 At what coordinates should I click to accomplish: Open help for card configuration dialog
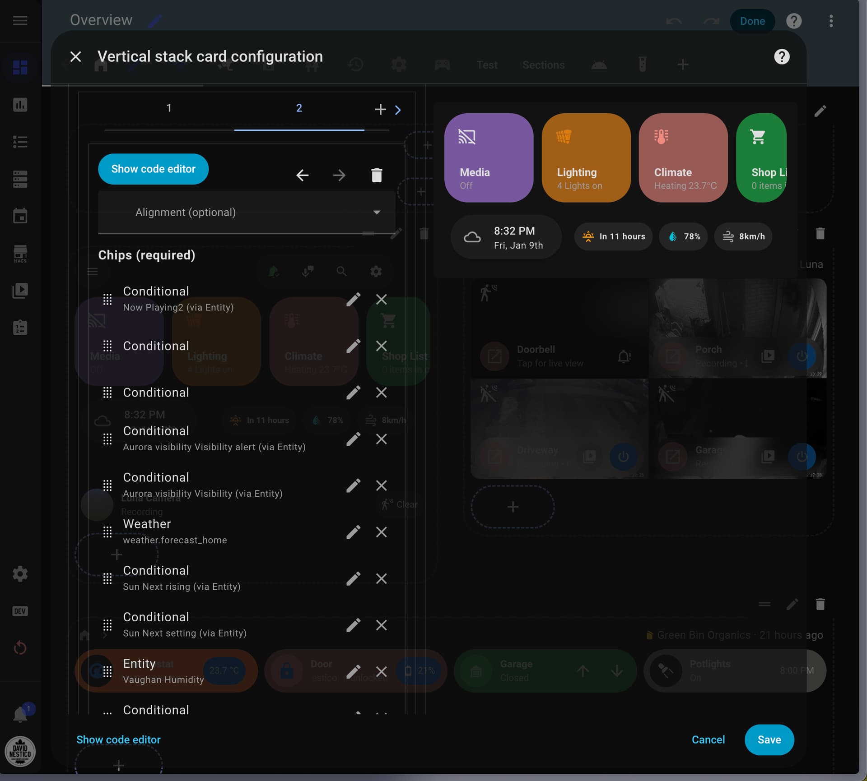pos(781,57)
